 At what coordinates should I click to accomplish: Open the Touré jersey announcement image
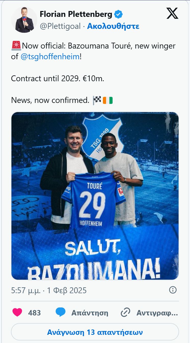coord(95,196)
